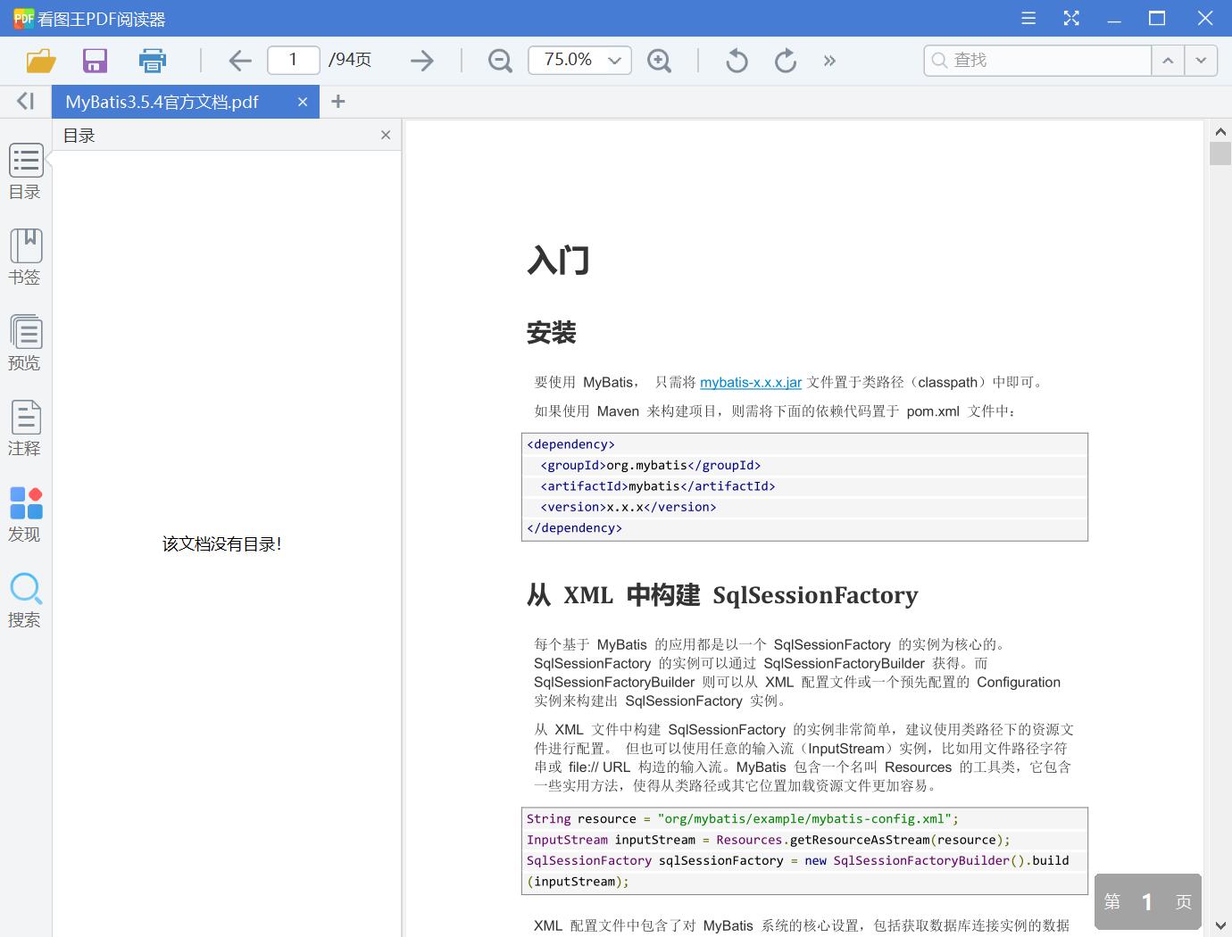Open a file with the folder icon

coord(41,61)
